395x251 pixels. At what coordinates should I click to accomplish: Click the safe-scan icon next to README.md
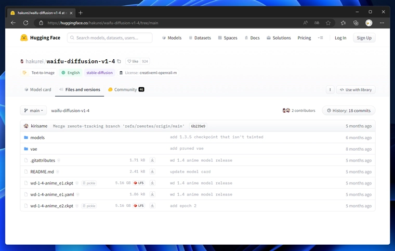click(58, 171)
